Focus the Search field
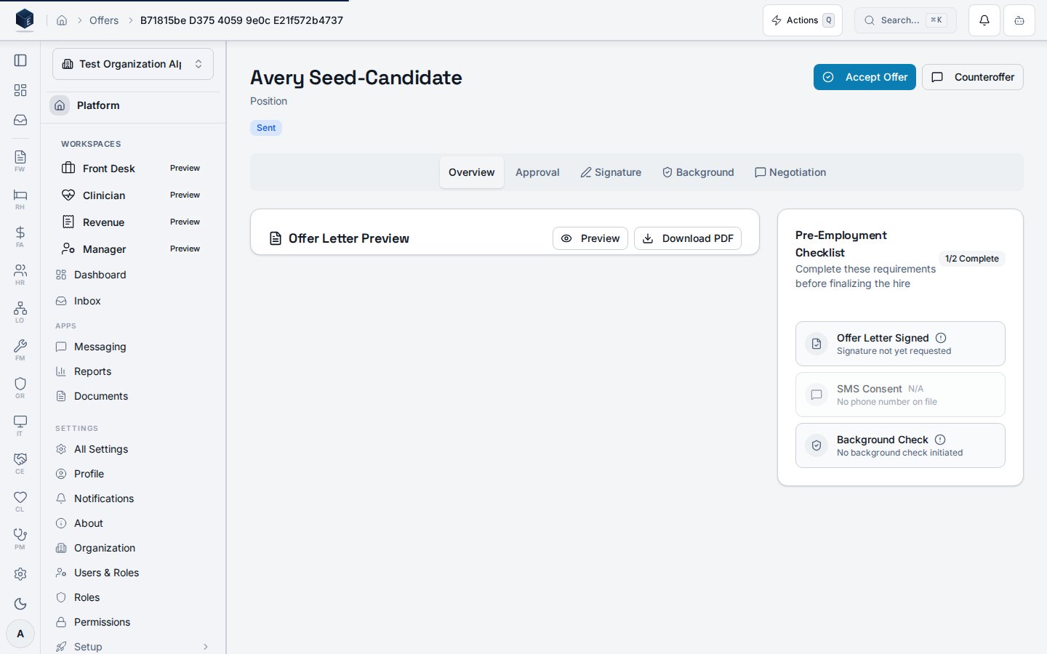This screenshot has height=654, width=1047. tap(905, 20)
